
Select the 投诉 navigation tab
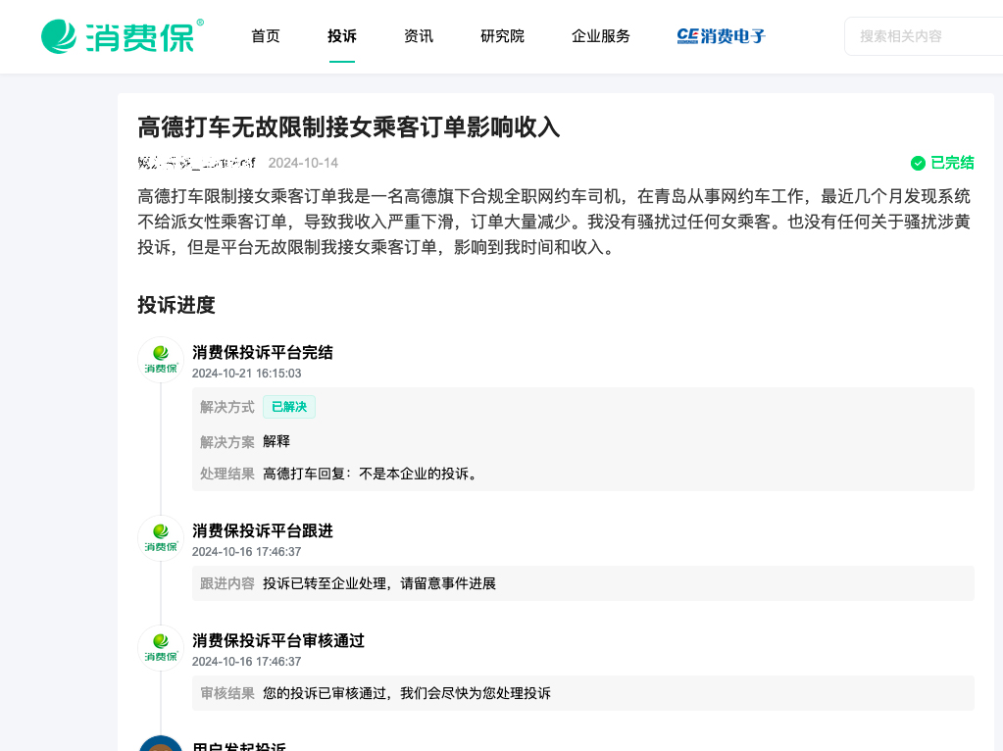(342, 36)
